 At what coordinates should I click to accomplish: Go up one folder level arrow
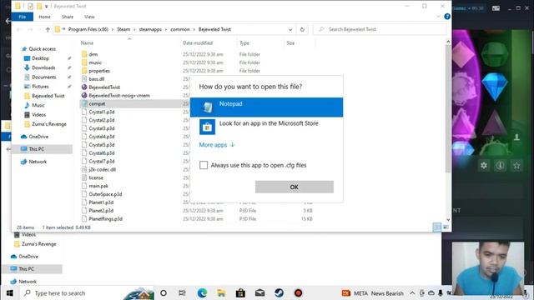coord(48,30)
